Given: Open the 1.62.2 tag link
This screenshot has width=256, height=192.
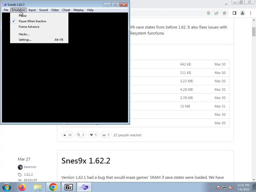Looking at the screenshot, I should tap(28, 174).
